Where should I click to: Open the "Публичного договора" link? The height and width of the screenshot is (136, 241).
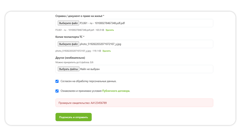click(x=116, y=91)
